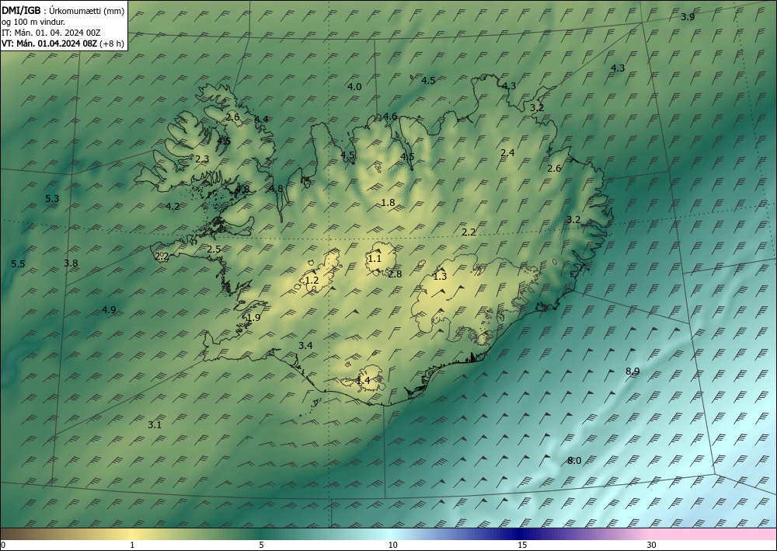Screen dimensions: 777x551
Task: Click the 2.8 value in the central highlands
Action: [x=395, y=274]
